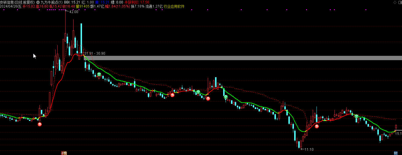Click the float shares figure 流通1.27亿
The height and width of the screenshot is (155, 402).
click(x=154, y=6)
